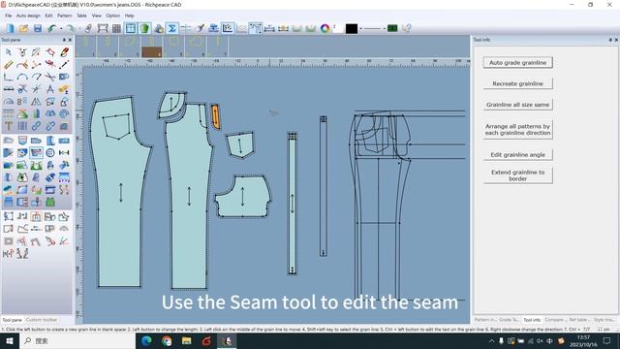Select the green vest icon in Tool pane
The image size is (620, 349).
click(50, 203)
